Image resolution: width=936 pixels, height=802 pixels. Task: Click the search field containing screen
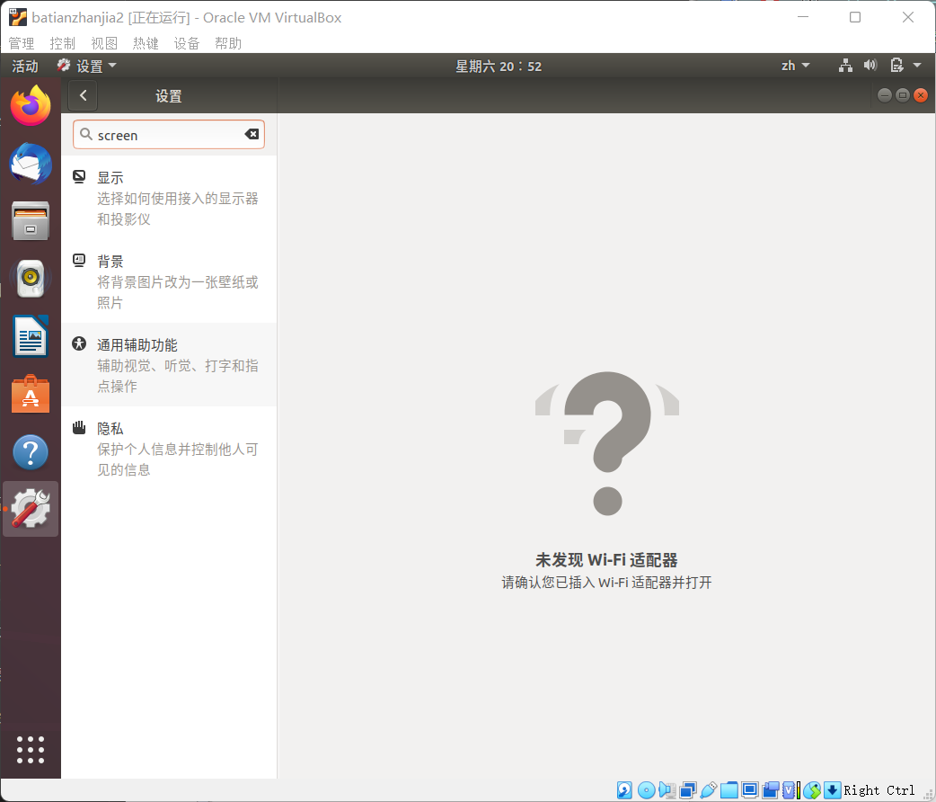168,135
